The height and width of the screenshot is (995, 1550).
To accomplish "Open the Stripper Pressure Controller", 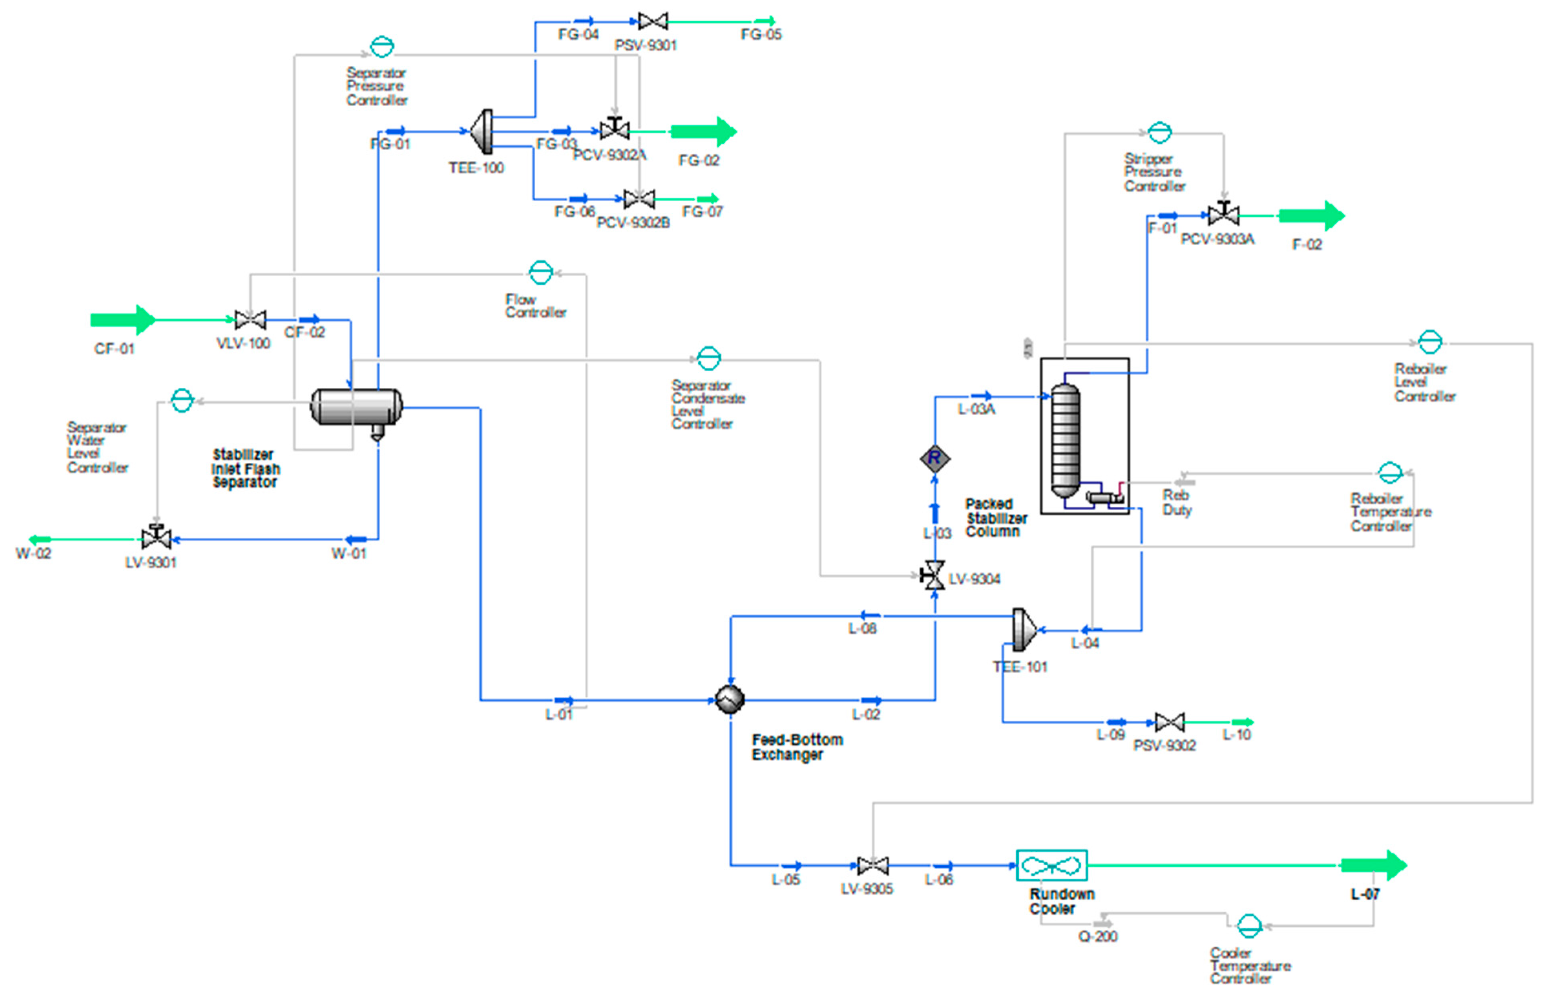I will 1160,133.
